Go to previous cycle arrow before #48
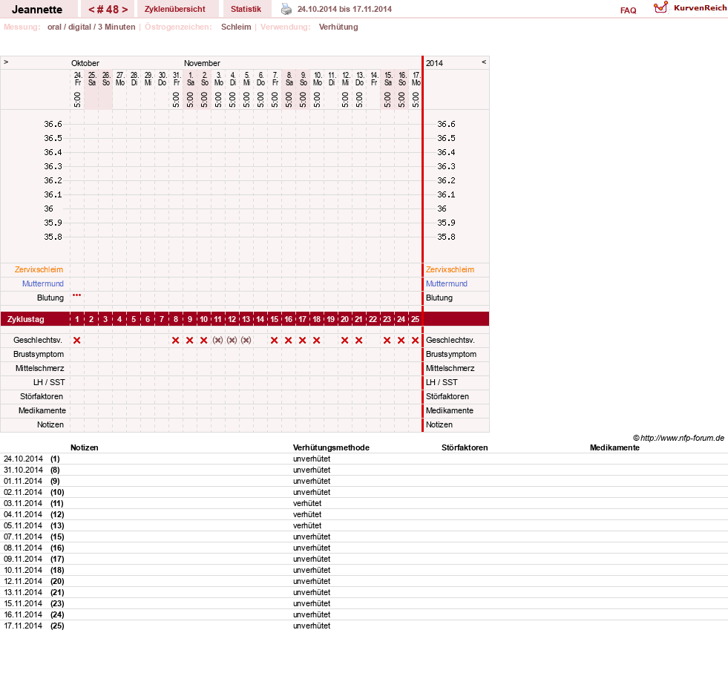Image resolution: width=728 pixels, height=699 pixels. tap(91, 10)
